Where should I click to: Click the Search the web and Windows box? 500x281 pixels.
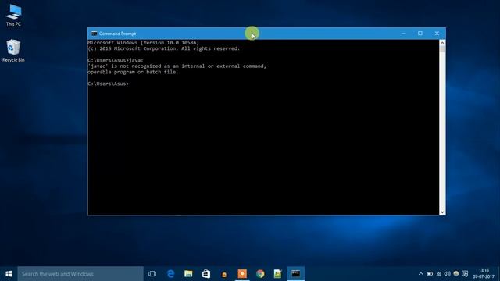[80, 274]
